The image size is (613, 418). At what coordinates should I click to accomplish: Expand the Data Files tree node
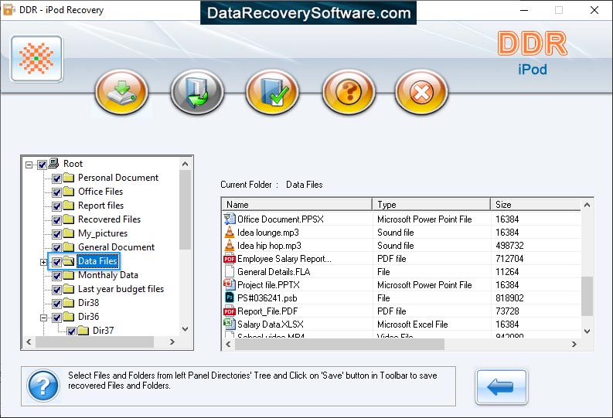(43, 262)
